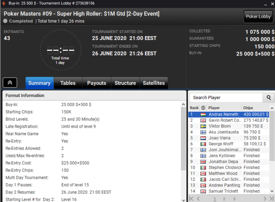Click 'Day 2 Resumes' date value
Screen dimensions: 275x202
(x=86, y=192)
